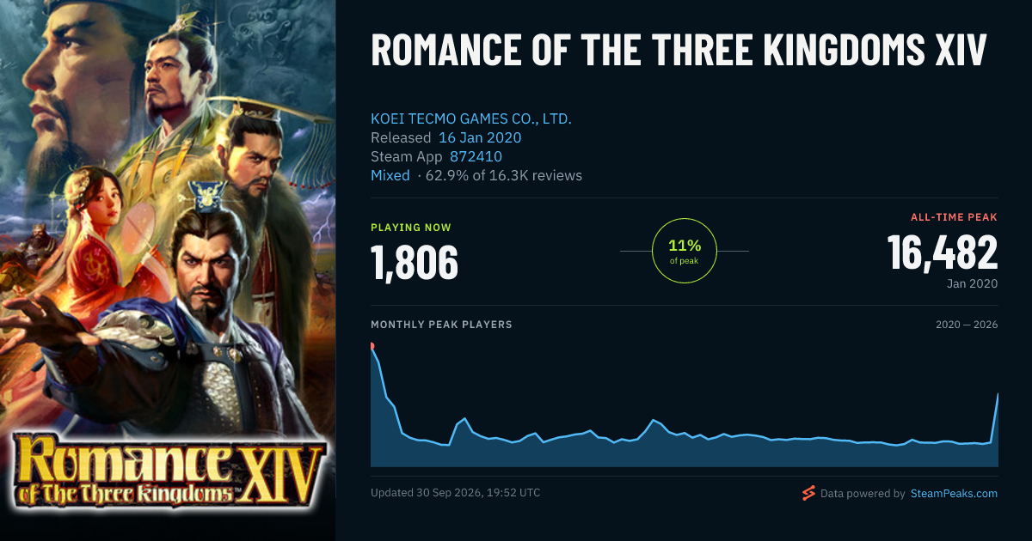Click the 2020 — 2026 date range label

tap(967, 325)
